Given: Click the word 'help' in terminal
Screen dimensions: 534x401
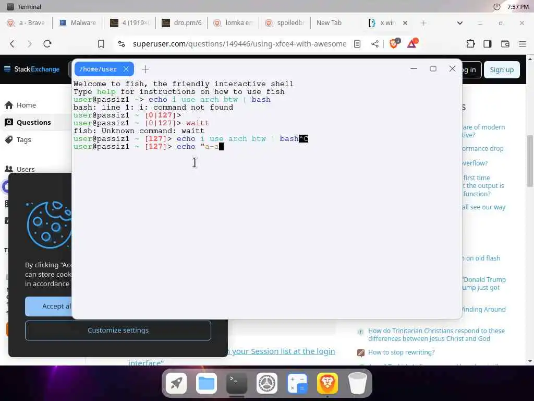Looking at the screenshot, I should [106, 92].
